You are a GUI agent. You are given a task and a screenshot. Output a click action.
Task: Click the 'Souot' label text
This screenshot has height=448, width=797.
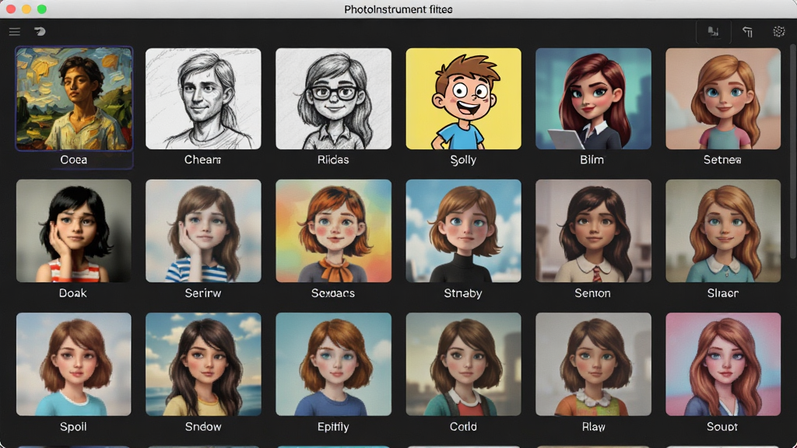722,427
